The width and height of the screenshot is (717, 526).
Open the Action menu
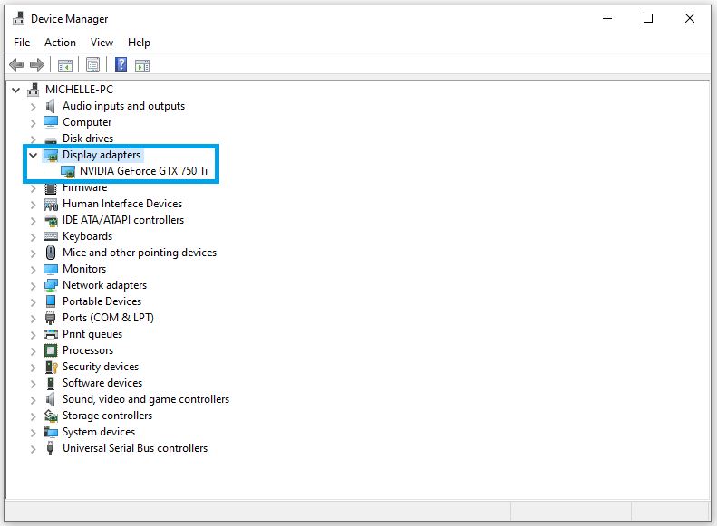click(60, 43)
